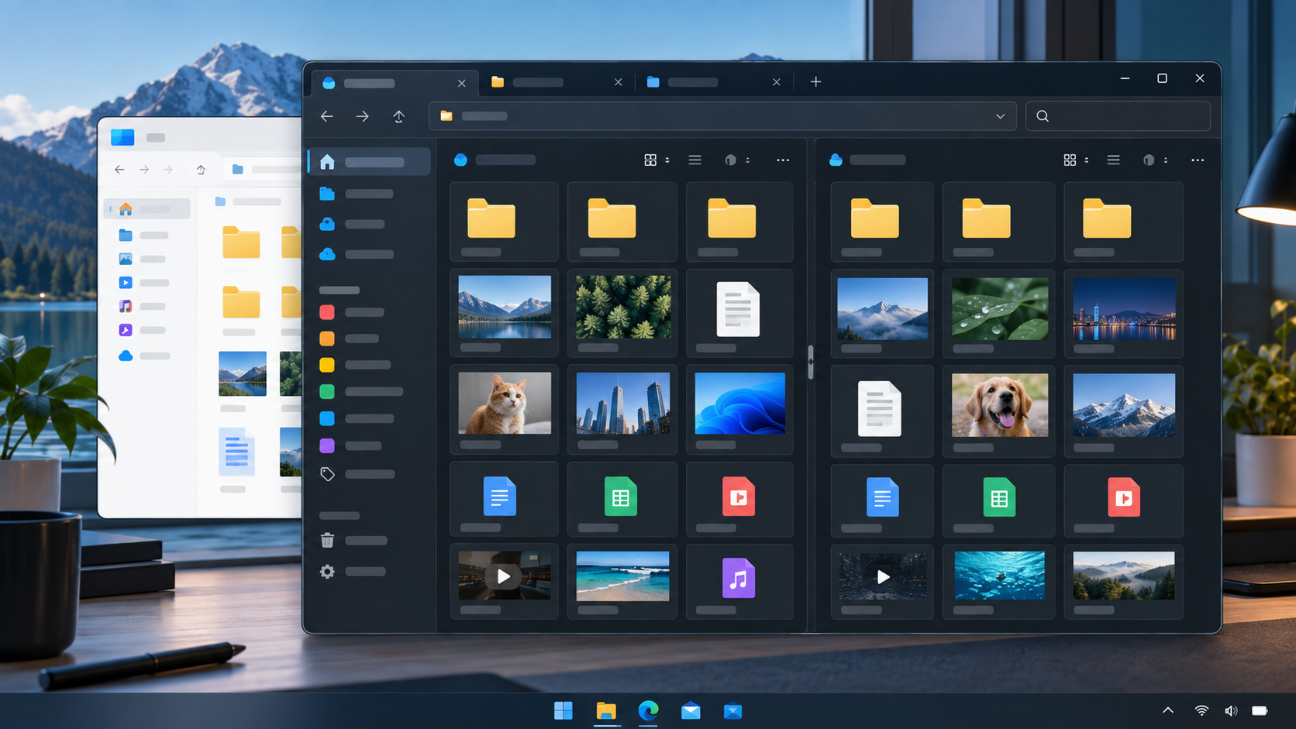Select the red video file in right pane
Image resolution: width=1296 pixels, height=729 pixels.
(1123, 497)
